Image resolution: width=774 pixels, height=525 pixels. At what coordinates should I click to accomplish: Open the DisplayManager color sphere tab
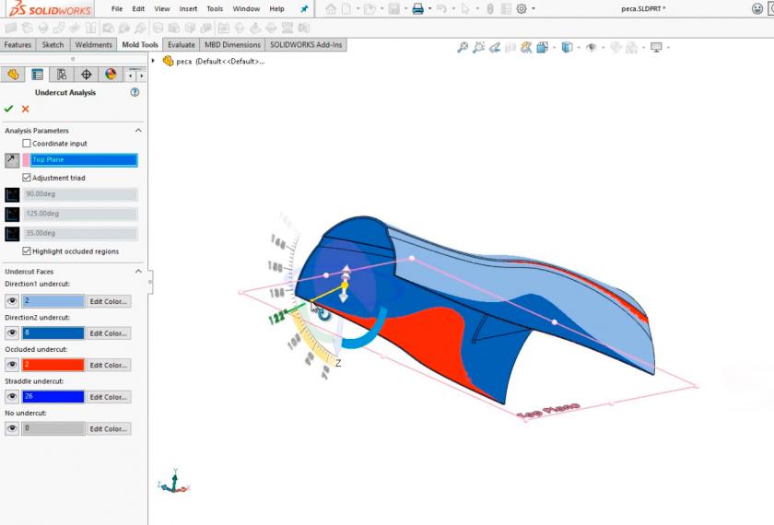[111, 75]
